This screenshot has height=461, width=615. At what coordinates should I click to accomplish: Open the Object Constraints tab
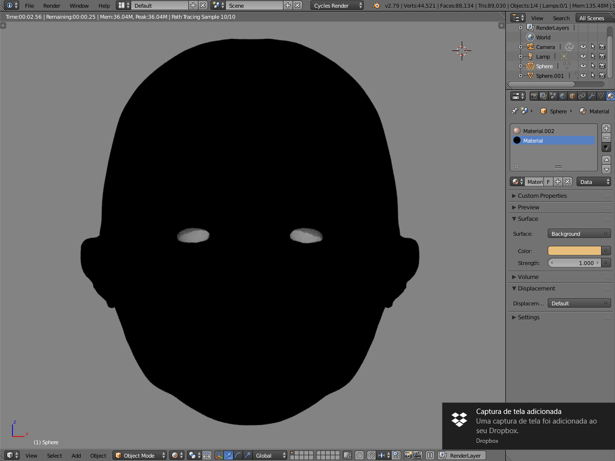coord(582,96)
